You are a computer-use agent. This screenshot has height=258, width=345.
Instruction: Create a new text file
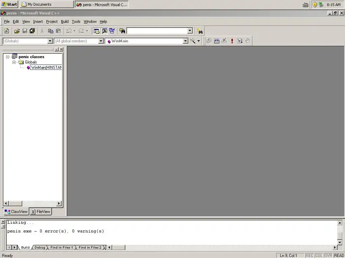tap(6, 31)
